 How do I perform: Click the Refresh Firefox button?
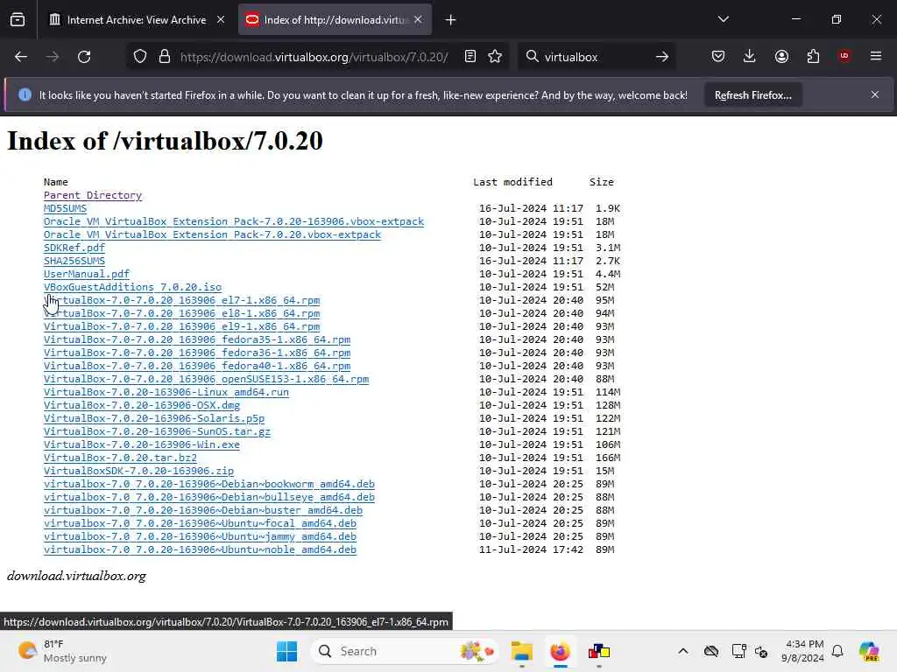[752, 95]
